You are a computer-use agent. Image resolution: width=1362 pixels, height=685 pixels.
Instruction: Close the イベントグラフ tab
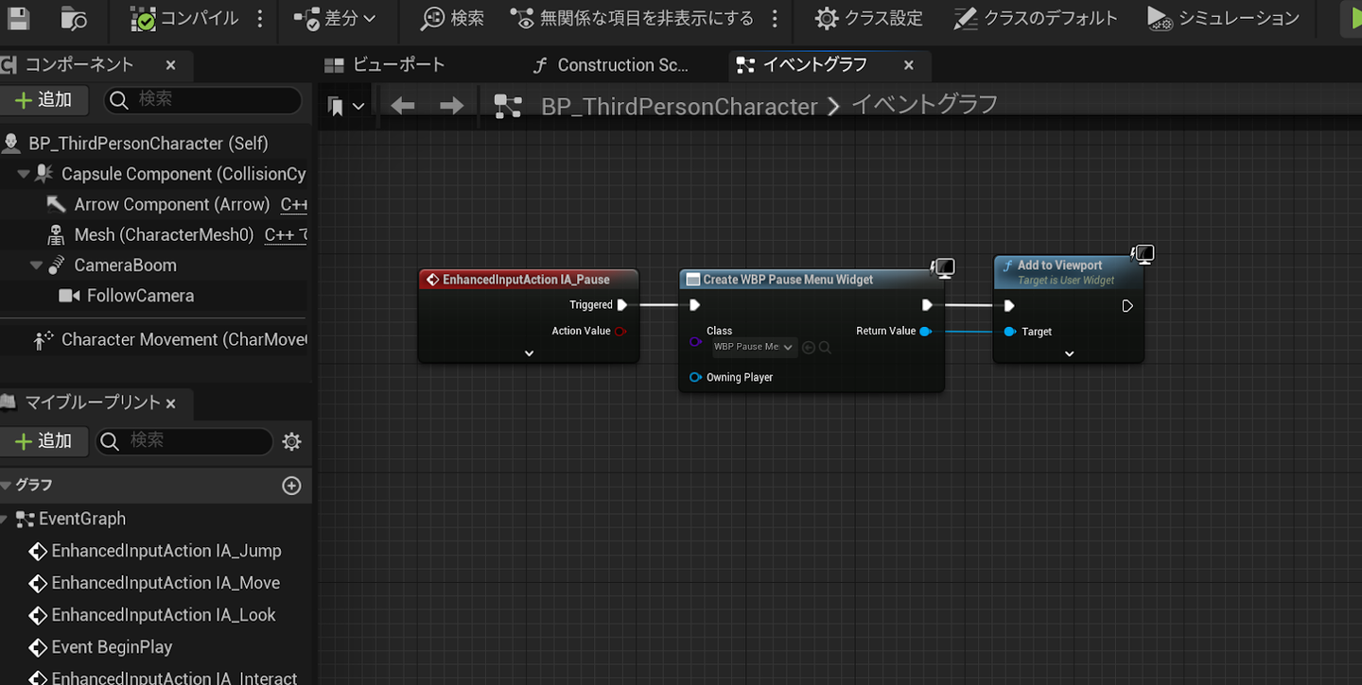pyautogui.click(x=909, y=65)
